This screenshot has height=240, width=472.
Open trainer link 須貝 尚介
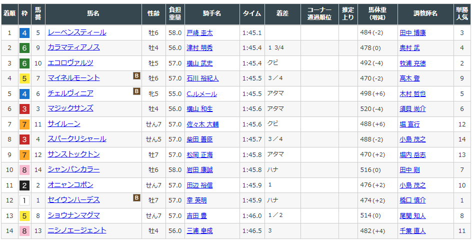412,109
